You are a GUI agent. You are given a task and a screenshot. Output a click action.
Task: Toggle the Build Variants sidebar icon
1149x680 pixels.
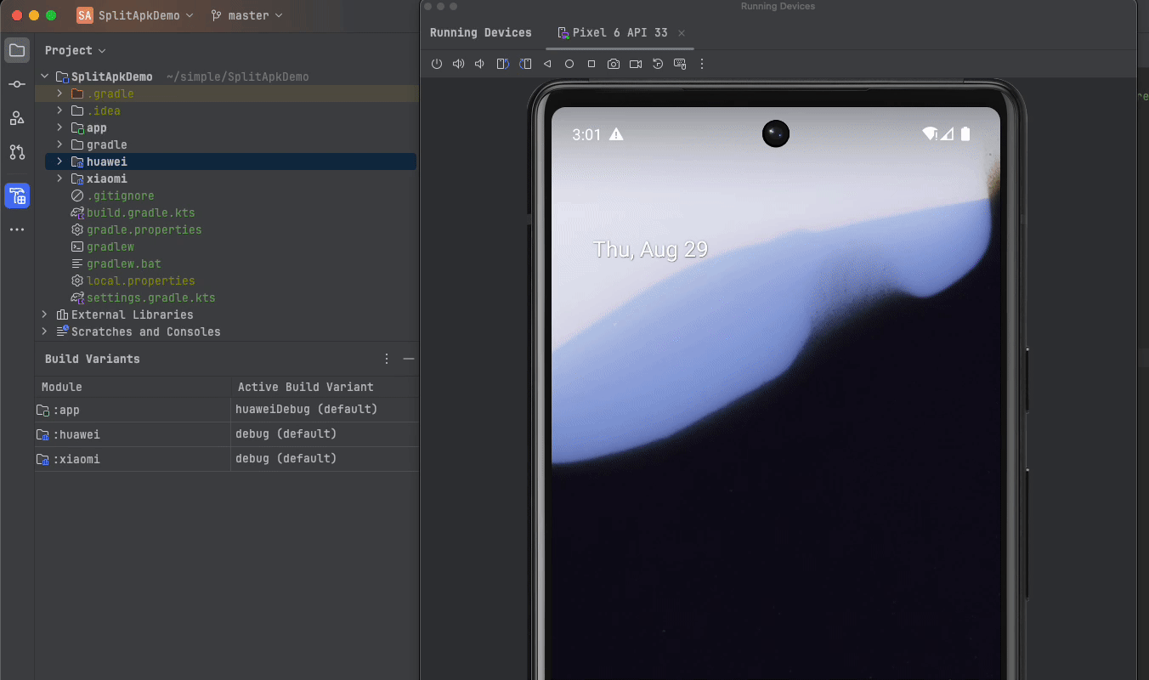click(x=17, y=195)
